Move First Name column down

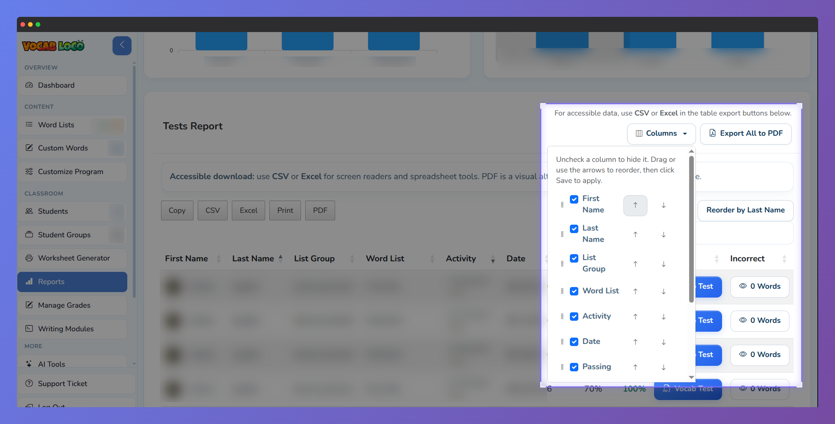pyautogui.click(x=663, y=206)
